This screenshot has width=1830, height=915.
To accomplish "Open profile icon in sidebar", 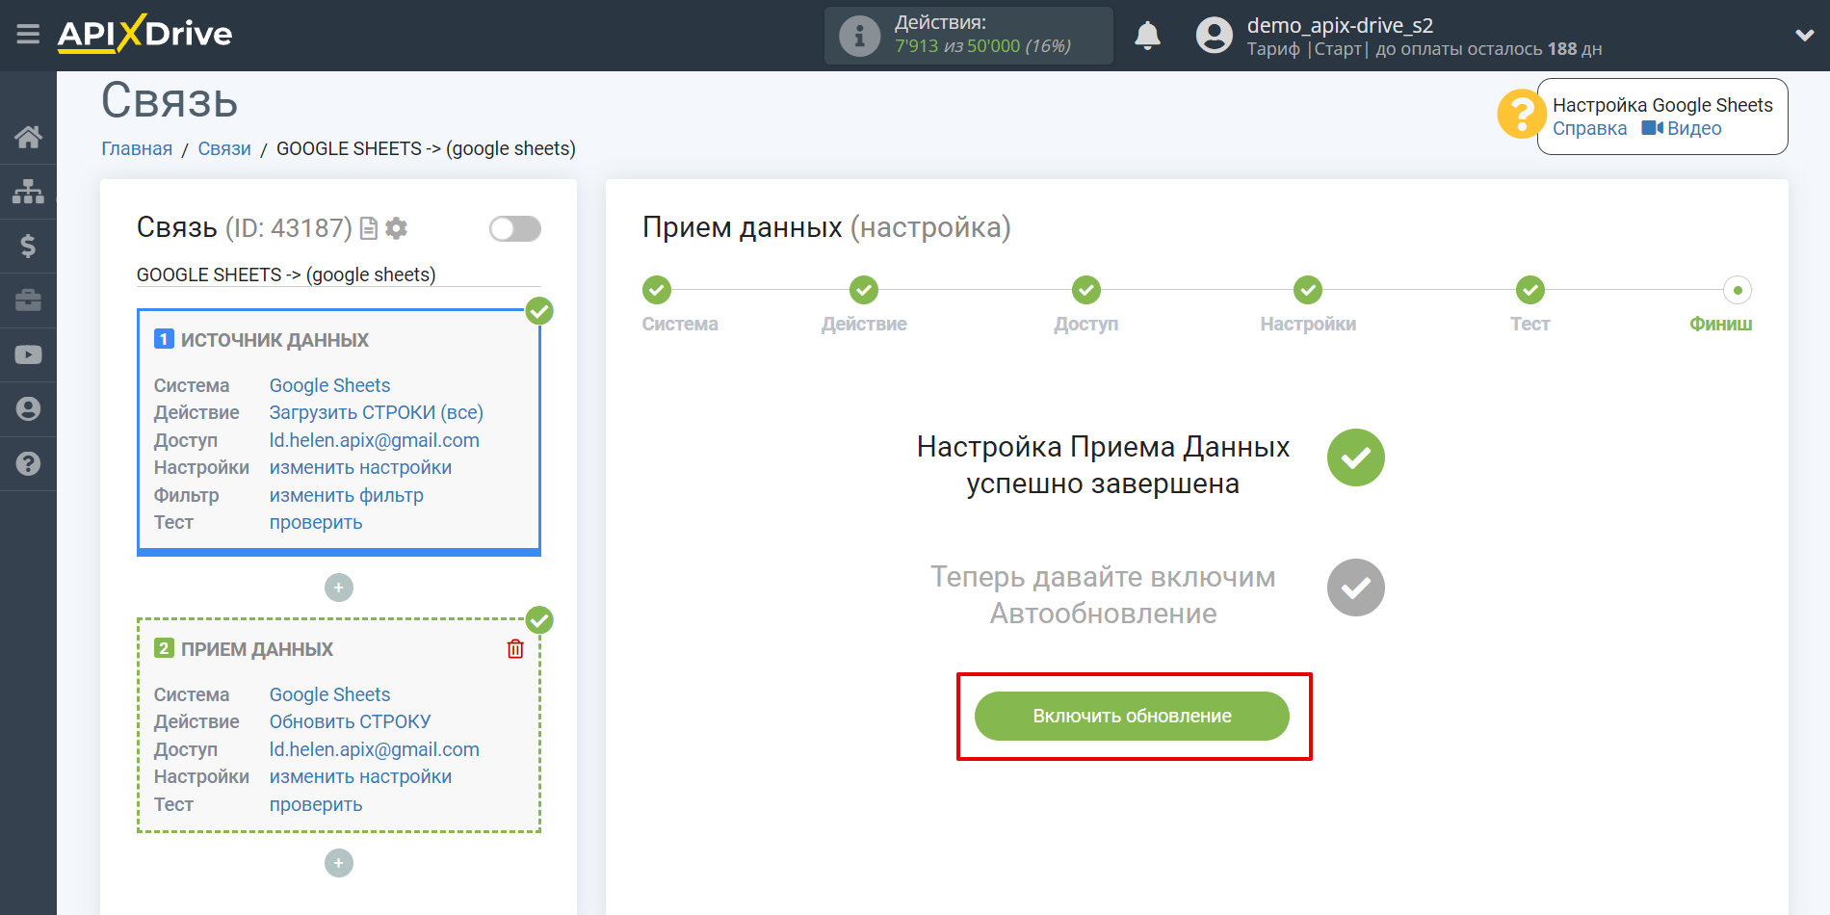I will [x=28, y=409].
